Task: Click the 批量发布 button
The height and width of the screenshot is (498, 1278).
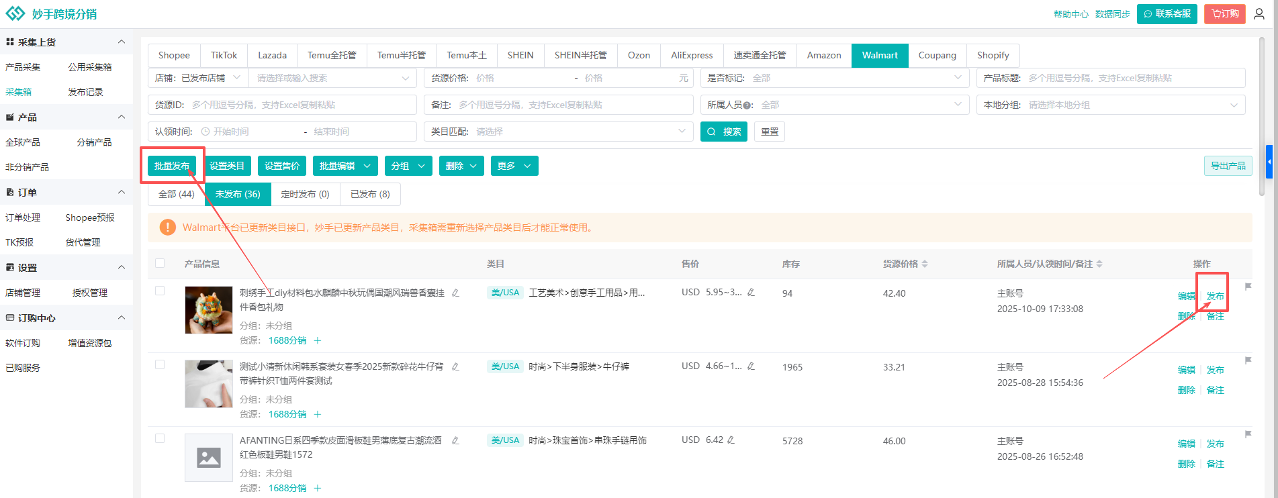Action: (172, 166)
